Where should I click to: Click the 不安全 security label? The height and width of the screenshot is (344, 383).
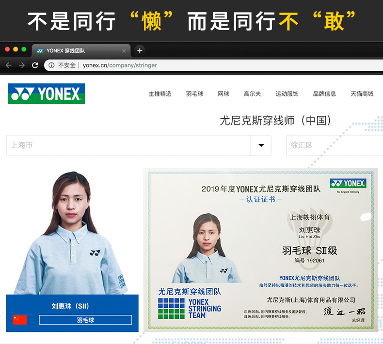[67, 65]
